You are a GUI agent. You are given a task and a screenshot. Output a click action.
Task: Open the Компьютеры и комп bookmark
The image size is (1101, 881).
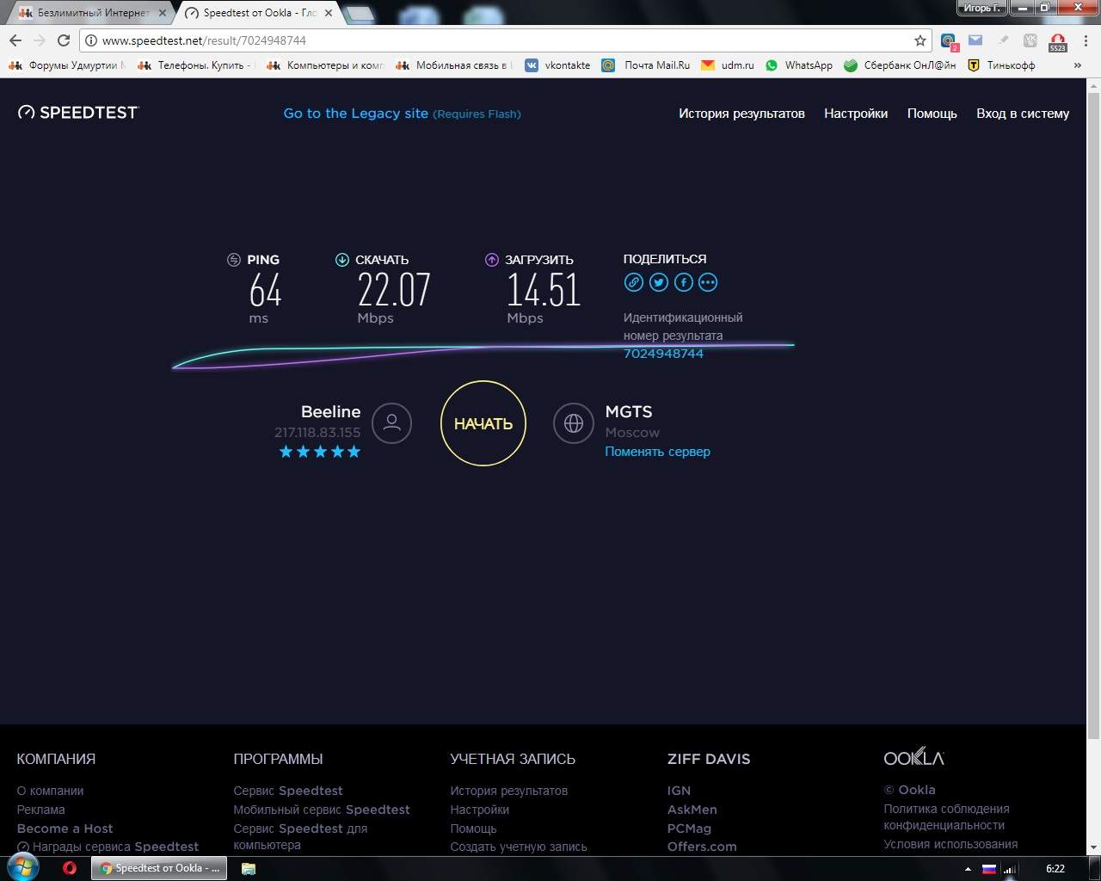pyautogui.click(x=325, y=65)
